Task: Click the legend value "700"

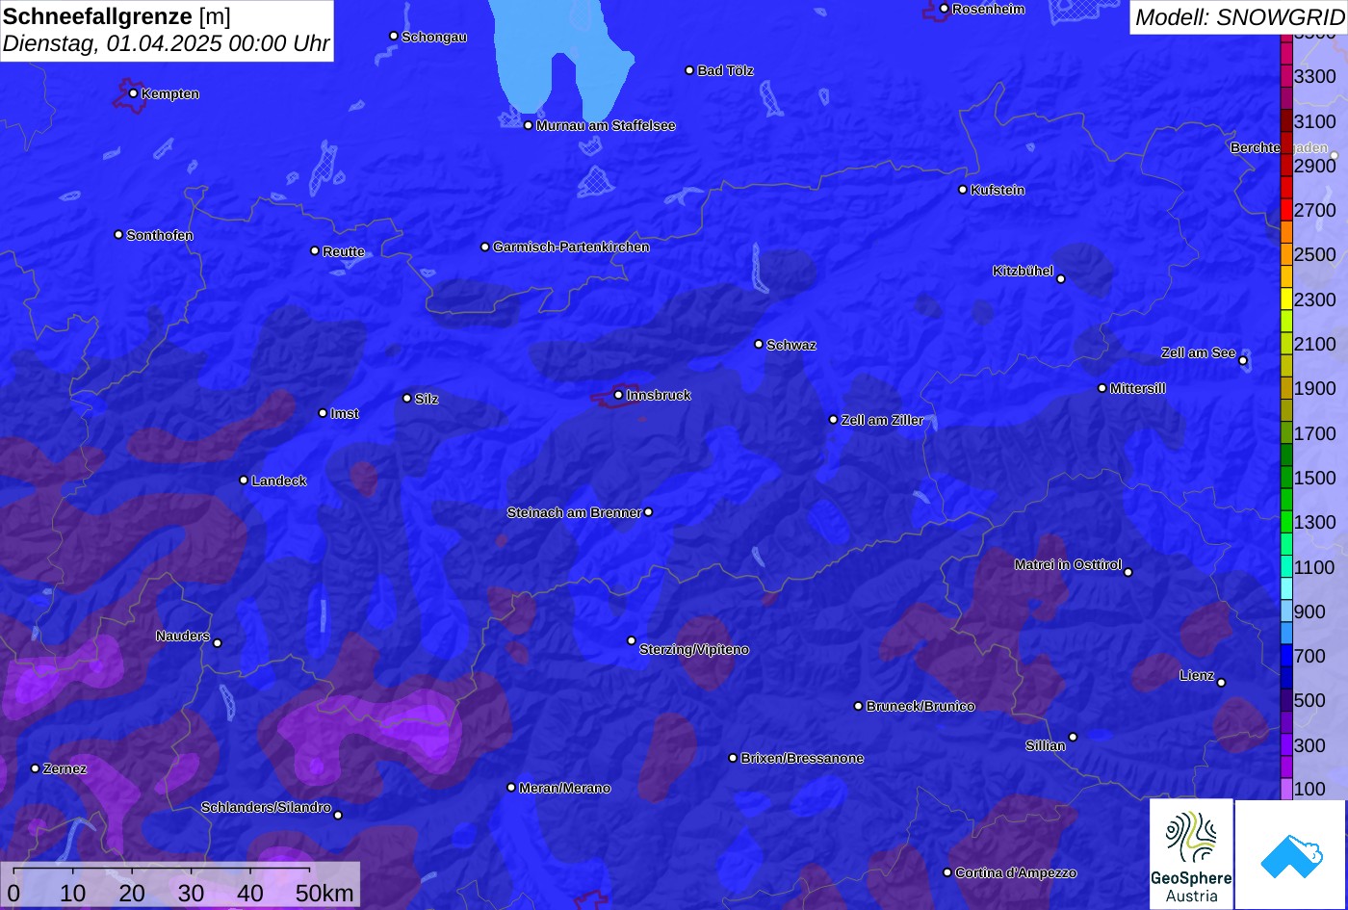Action: [1309, 656]
